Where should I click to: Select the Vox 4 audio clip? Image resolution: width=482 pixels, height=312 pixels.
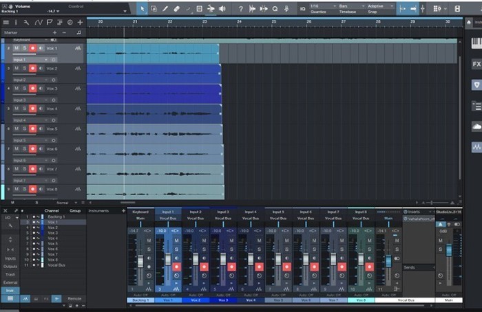(154, 114)
